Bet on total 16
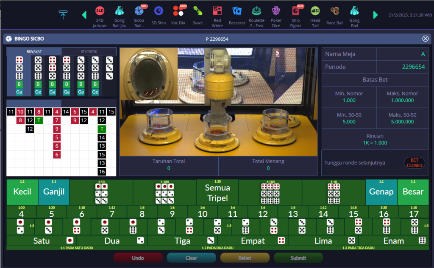 click(384, 212)
